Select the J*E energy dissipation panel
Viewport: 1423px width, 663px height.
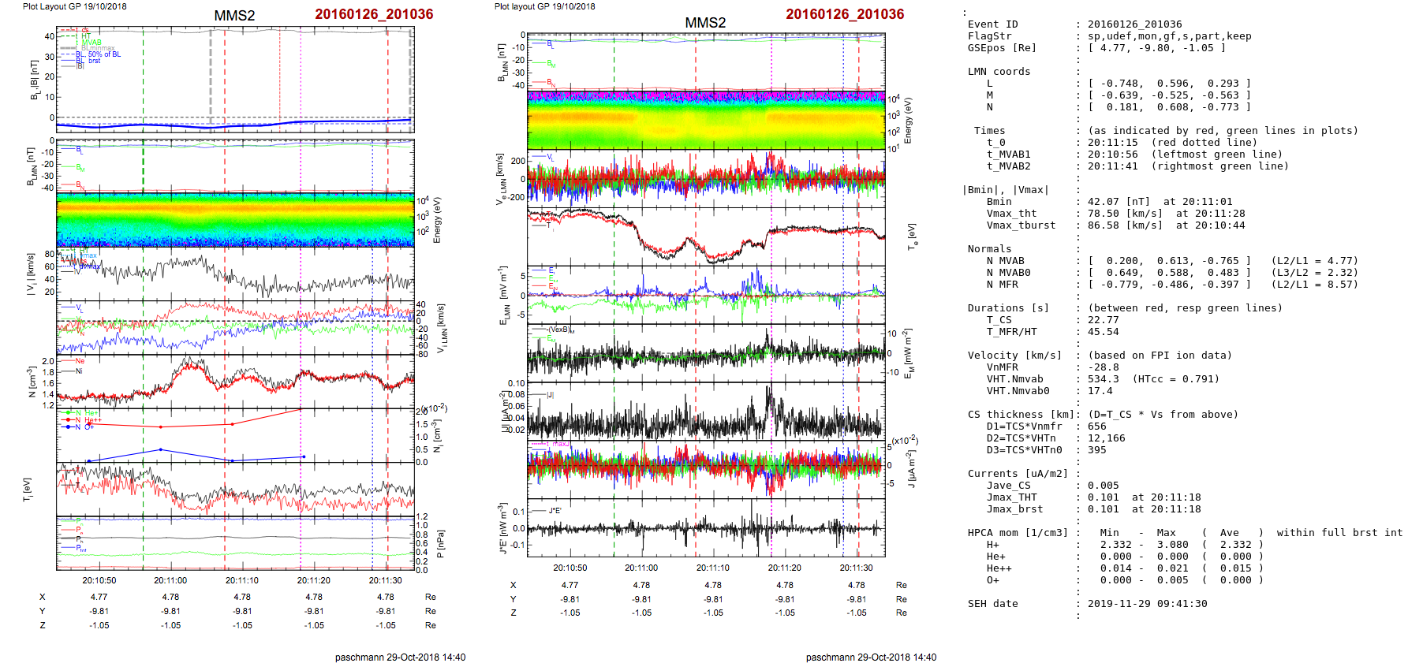point(706,527)
